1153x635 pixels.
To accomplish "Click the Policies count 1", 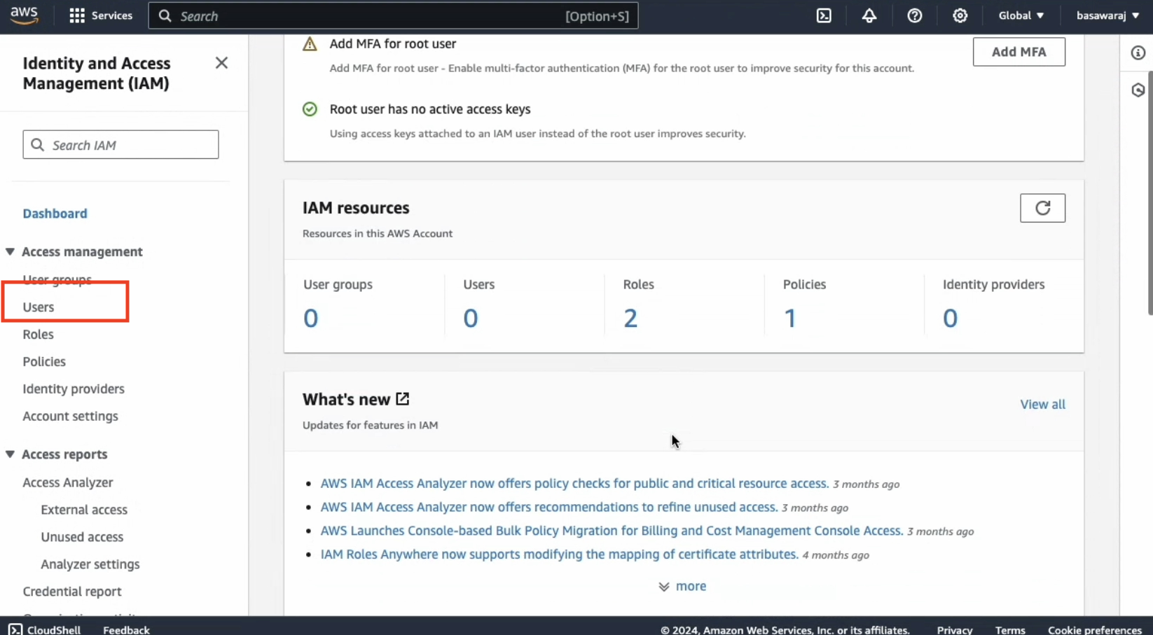I will tap(790, 319).
